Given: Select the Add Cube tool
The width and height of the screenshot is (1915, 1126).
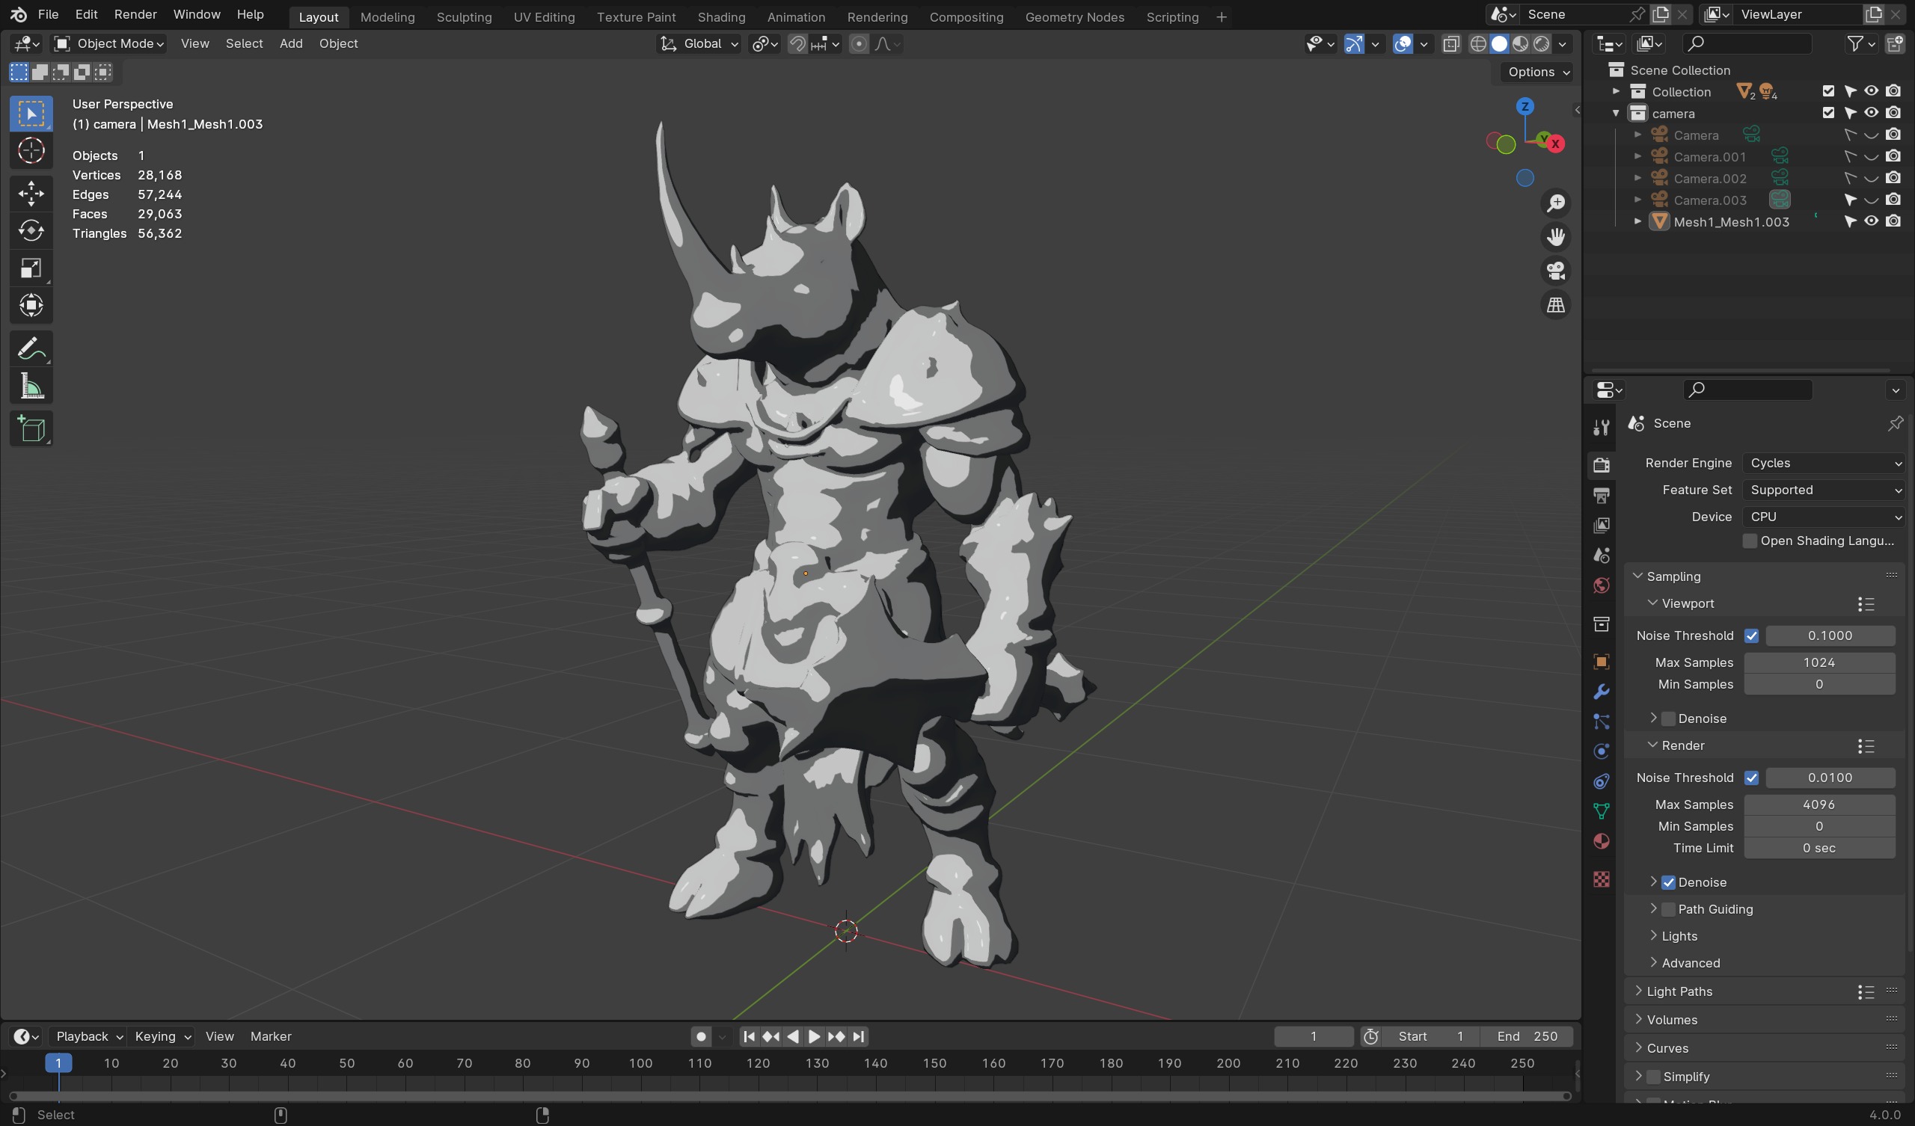Looking at the screenshot, I should (31, 429).
